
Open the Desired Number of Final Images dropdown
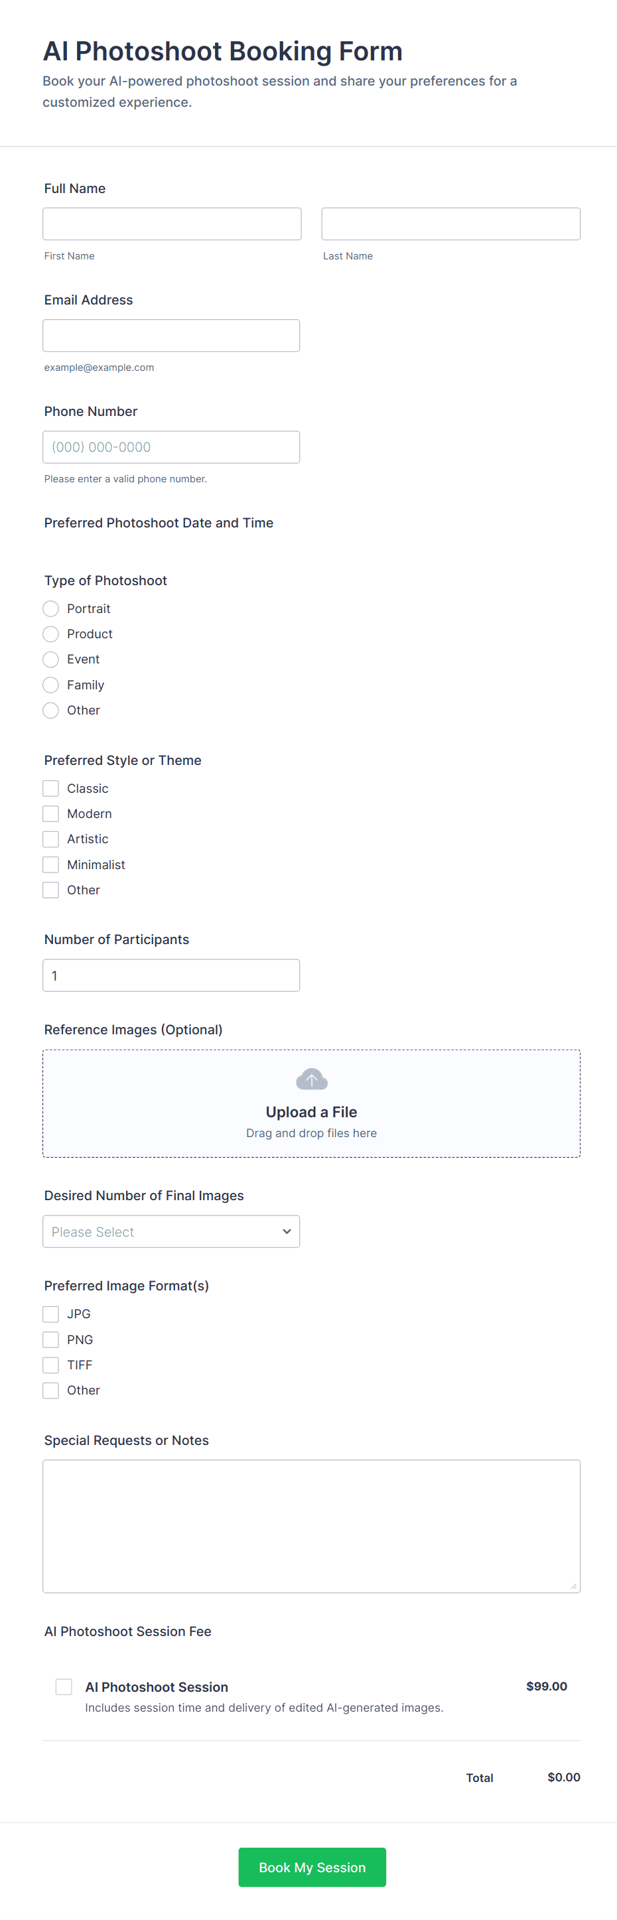click(171, 1232)
